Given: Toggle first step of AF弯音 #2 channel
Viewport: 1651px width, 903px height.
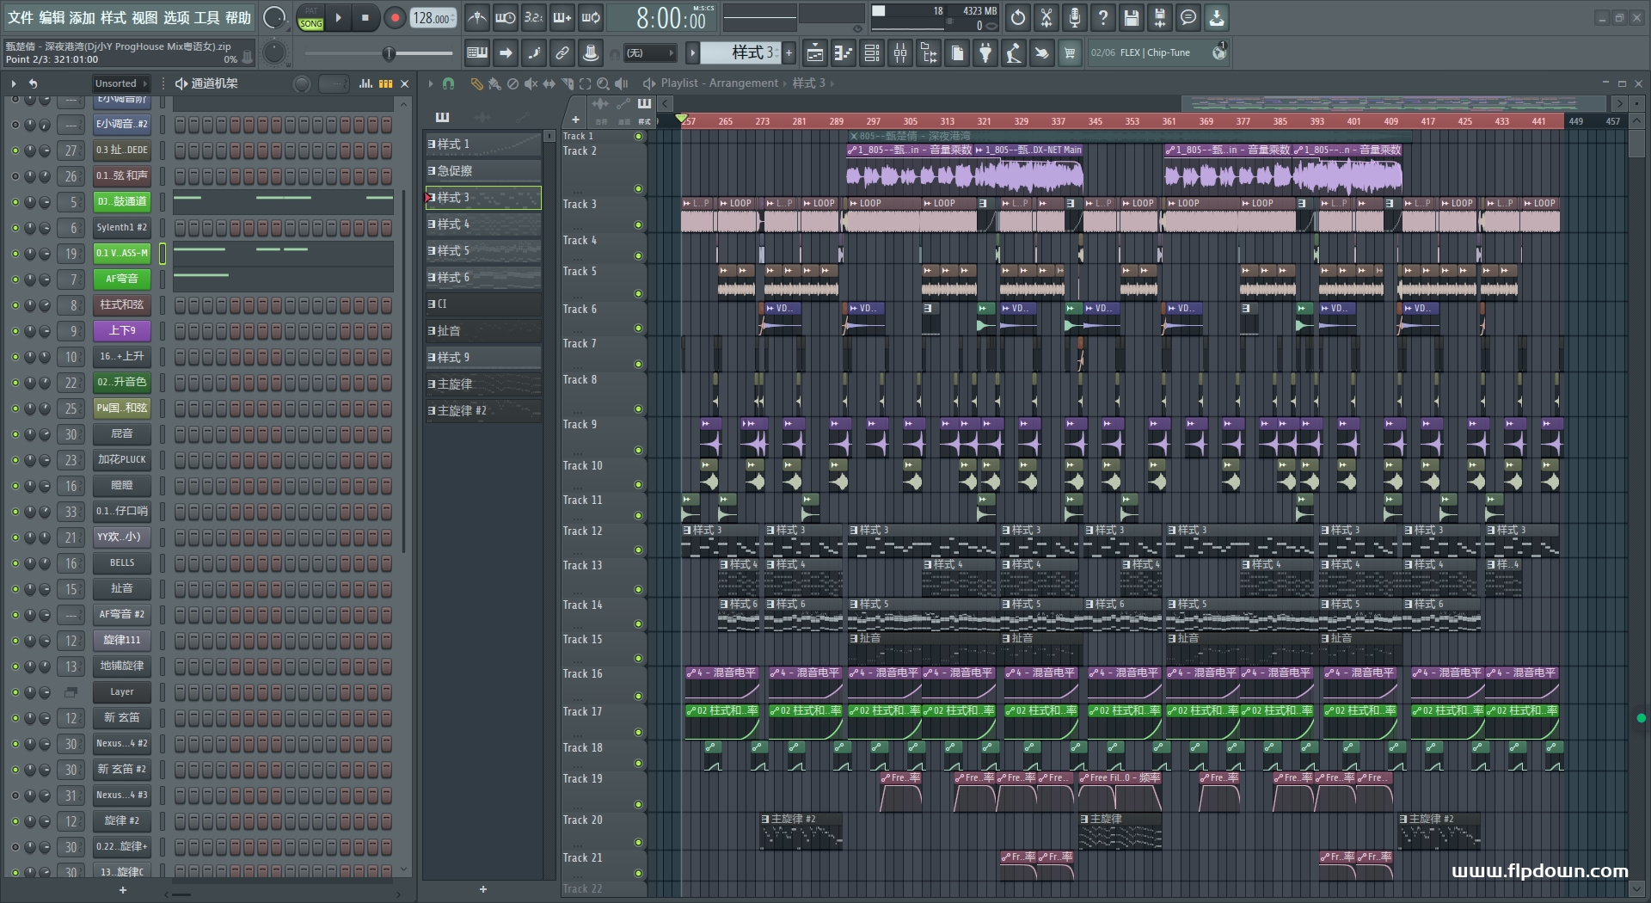Looking at the screenshot, I should [180, 615].
